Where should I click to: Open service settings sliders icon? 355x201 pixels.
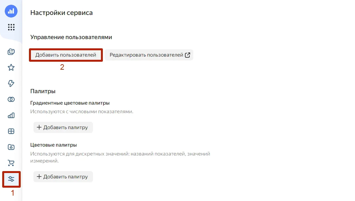point(11,179)
